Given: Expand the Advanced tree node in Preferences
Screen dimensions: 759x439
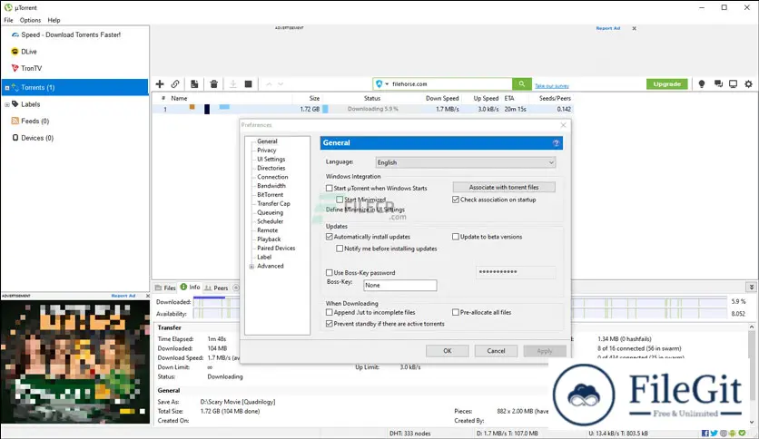Looking at the screenshot, I should 251,267.
